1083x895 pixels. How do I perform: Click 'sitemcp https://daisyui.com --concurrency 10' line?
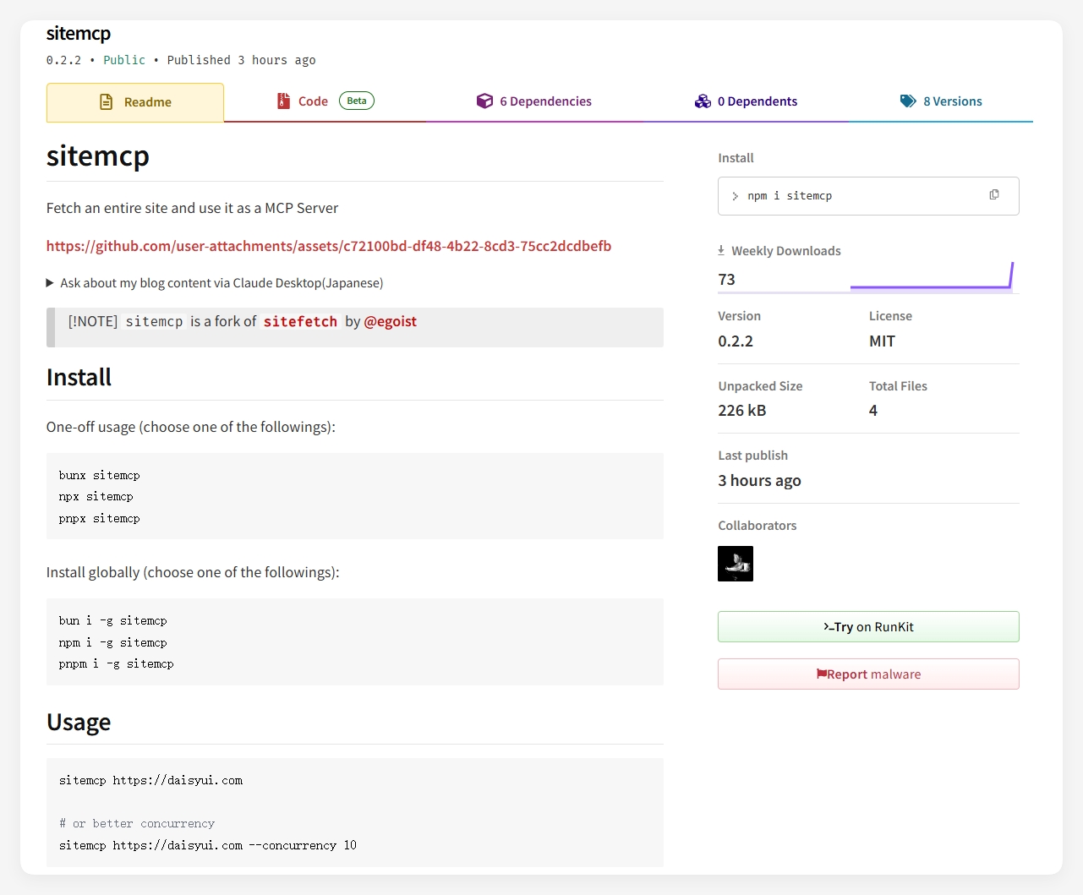[208, 846]
